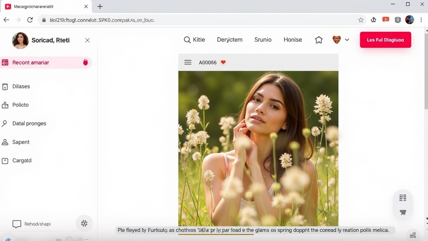
Task: Bookmark this page with the star icon
Action: 361,20
